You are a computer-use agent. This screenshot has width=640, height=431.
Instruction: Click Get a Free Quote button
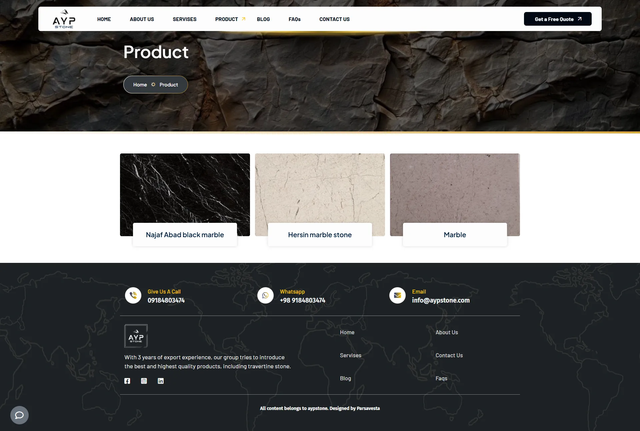pos(558,19)
